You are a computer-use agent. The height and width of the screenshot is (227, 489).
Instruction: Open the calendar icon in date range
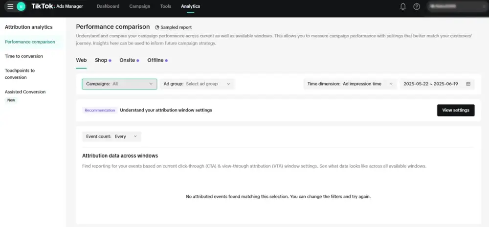[468, 84]
